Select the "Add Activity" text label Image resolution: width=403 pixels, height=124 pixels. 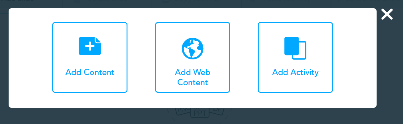coord(295,72)
